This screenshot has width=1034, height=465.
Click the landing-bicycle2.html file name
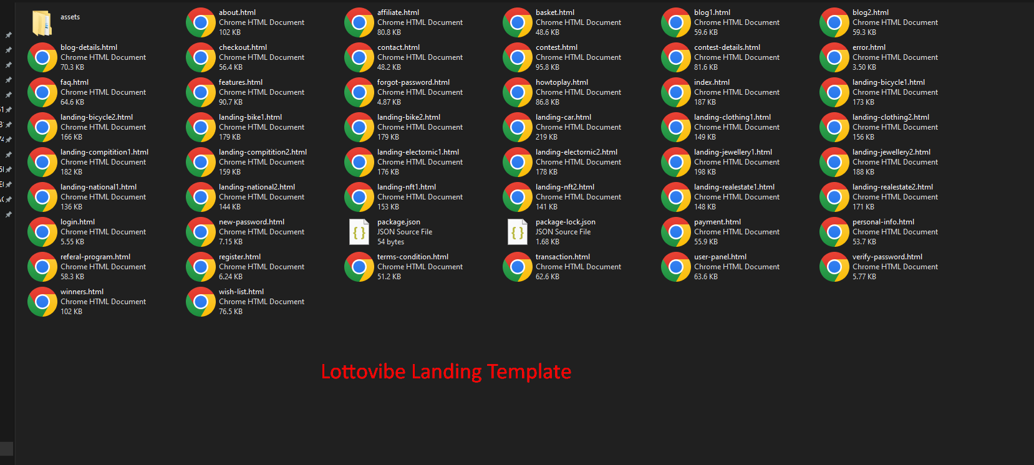pyautogui.click(x=97, y=117)
